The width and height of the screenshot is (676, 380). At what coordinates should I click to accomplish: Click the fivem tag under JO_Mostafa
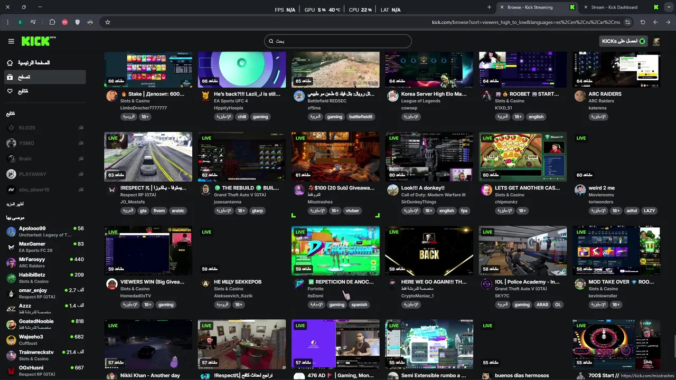click(159, 211)
